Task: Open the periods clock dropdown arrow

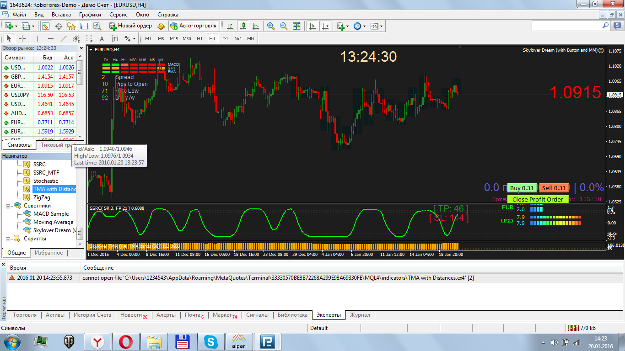Action: tap(364, 26)
